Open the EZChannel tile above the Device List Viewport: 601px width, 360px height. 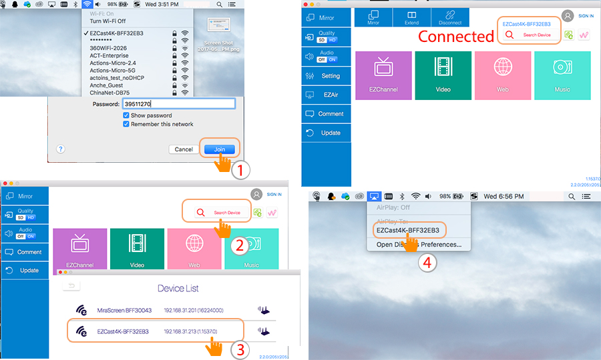pyautogui.click(x=79, y=249)
